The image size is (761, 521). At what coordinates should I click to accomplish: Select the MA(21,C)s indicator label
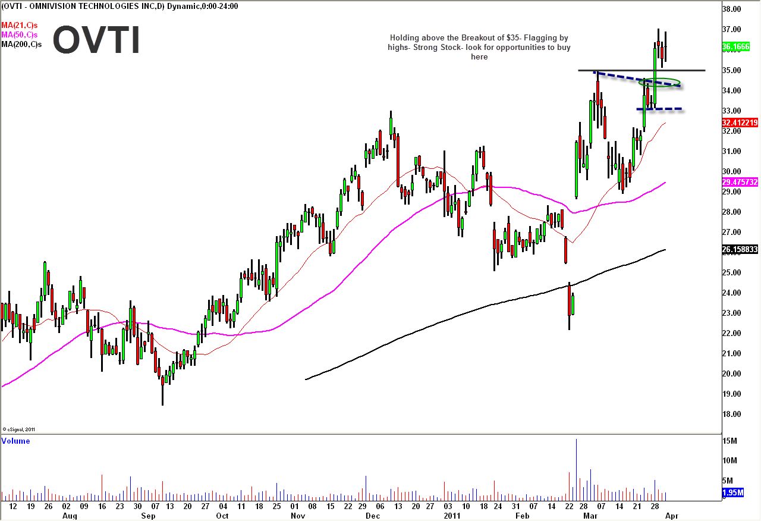coord(19,25)
